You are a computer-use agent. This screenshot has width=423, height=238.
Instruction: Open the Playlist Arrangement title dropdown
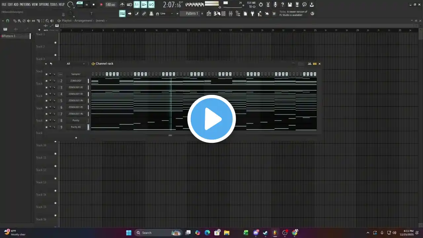pos(84,20)
